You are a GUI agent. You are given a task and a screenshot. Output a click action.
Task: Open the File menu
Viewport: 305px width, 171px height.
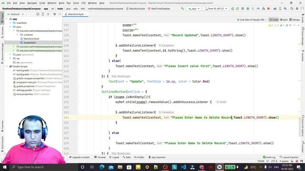point(9,3)
